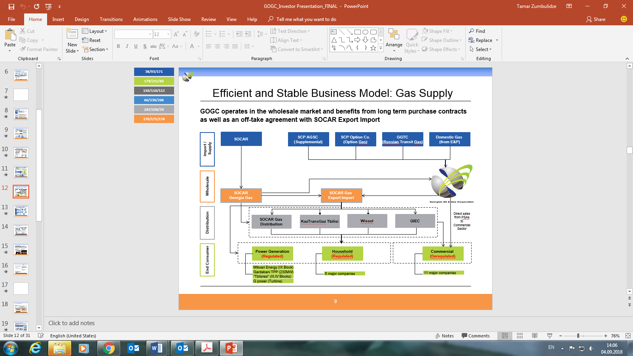Click Increase Font Size icon

176,34
